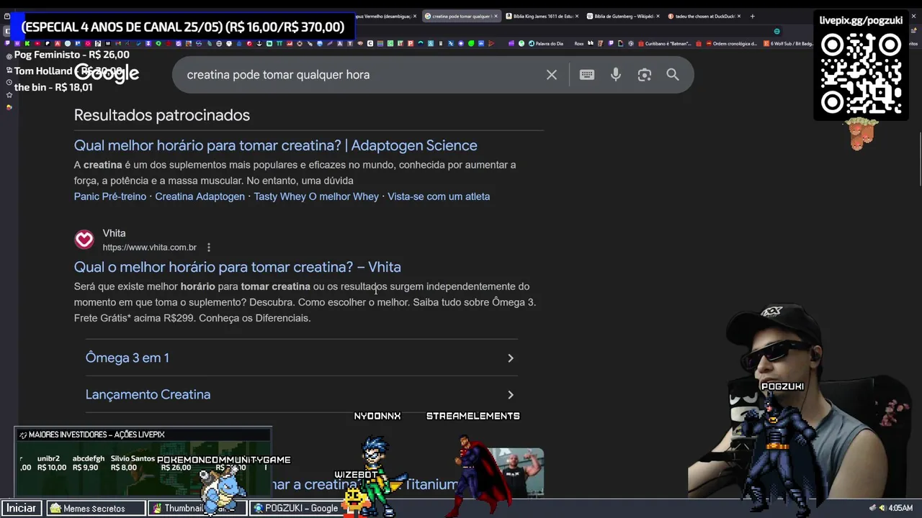
Task: Expand the 'Ômega 3 em 1' row
Action: [302, 358]
